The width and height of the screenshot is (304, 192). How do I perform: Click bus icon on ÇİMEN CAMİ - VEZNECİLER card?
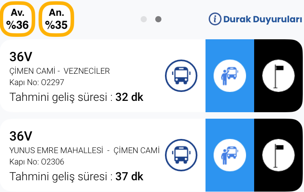(x=181, y=76)
